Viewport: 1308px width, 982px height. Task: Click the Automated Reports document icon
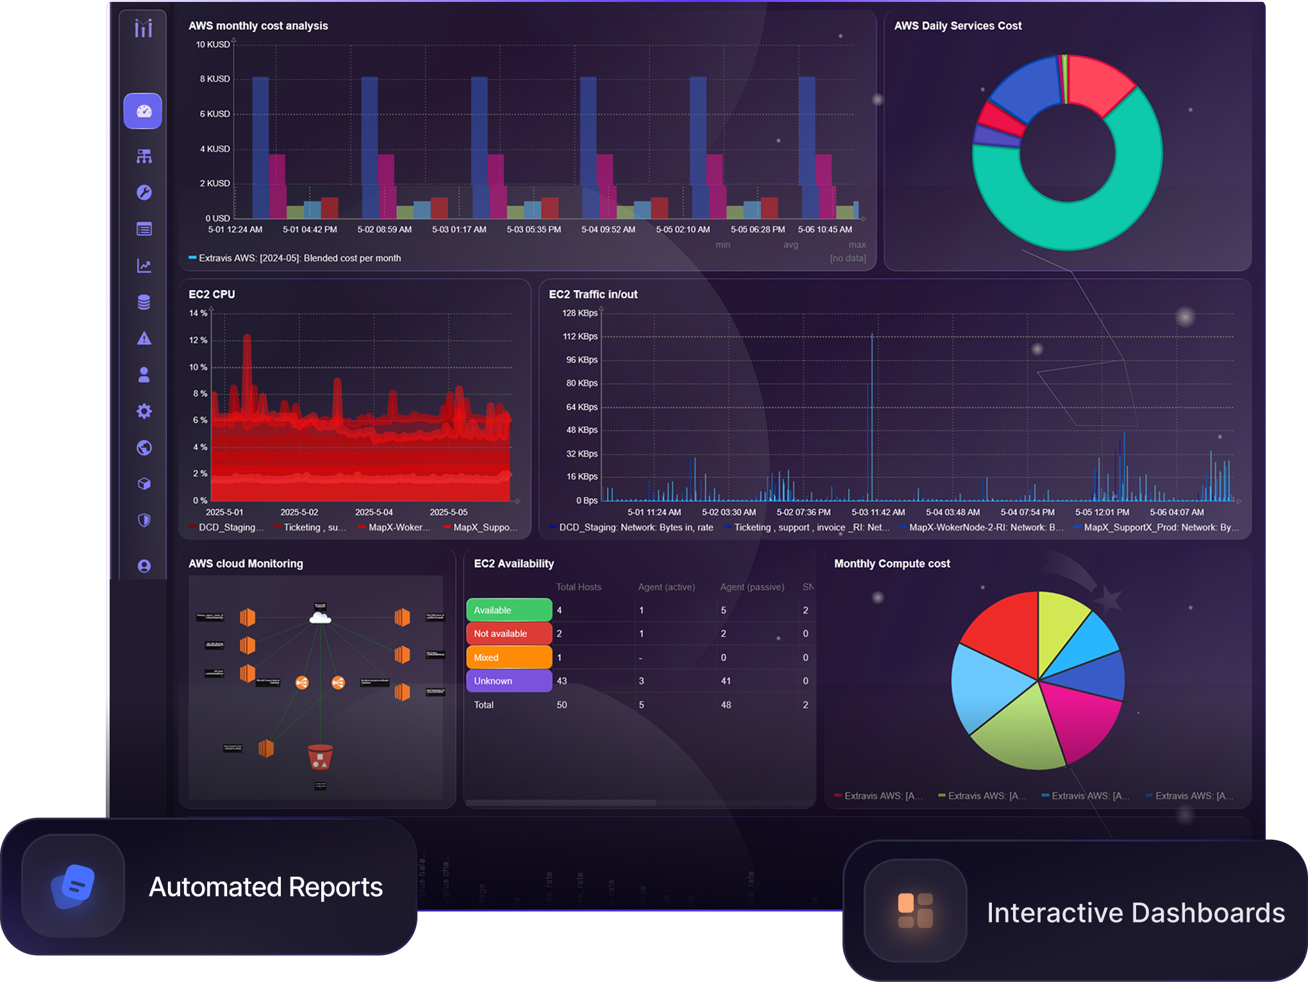point(73,886)
